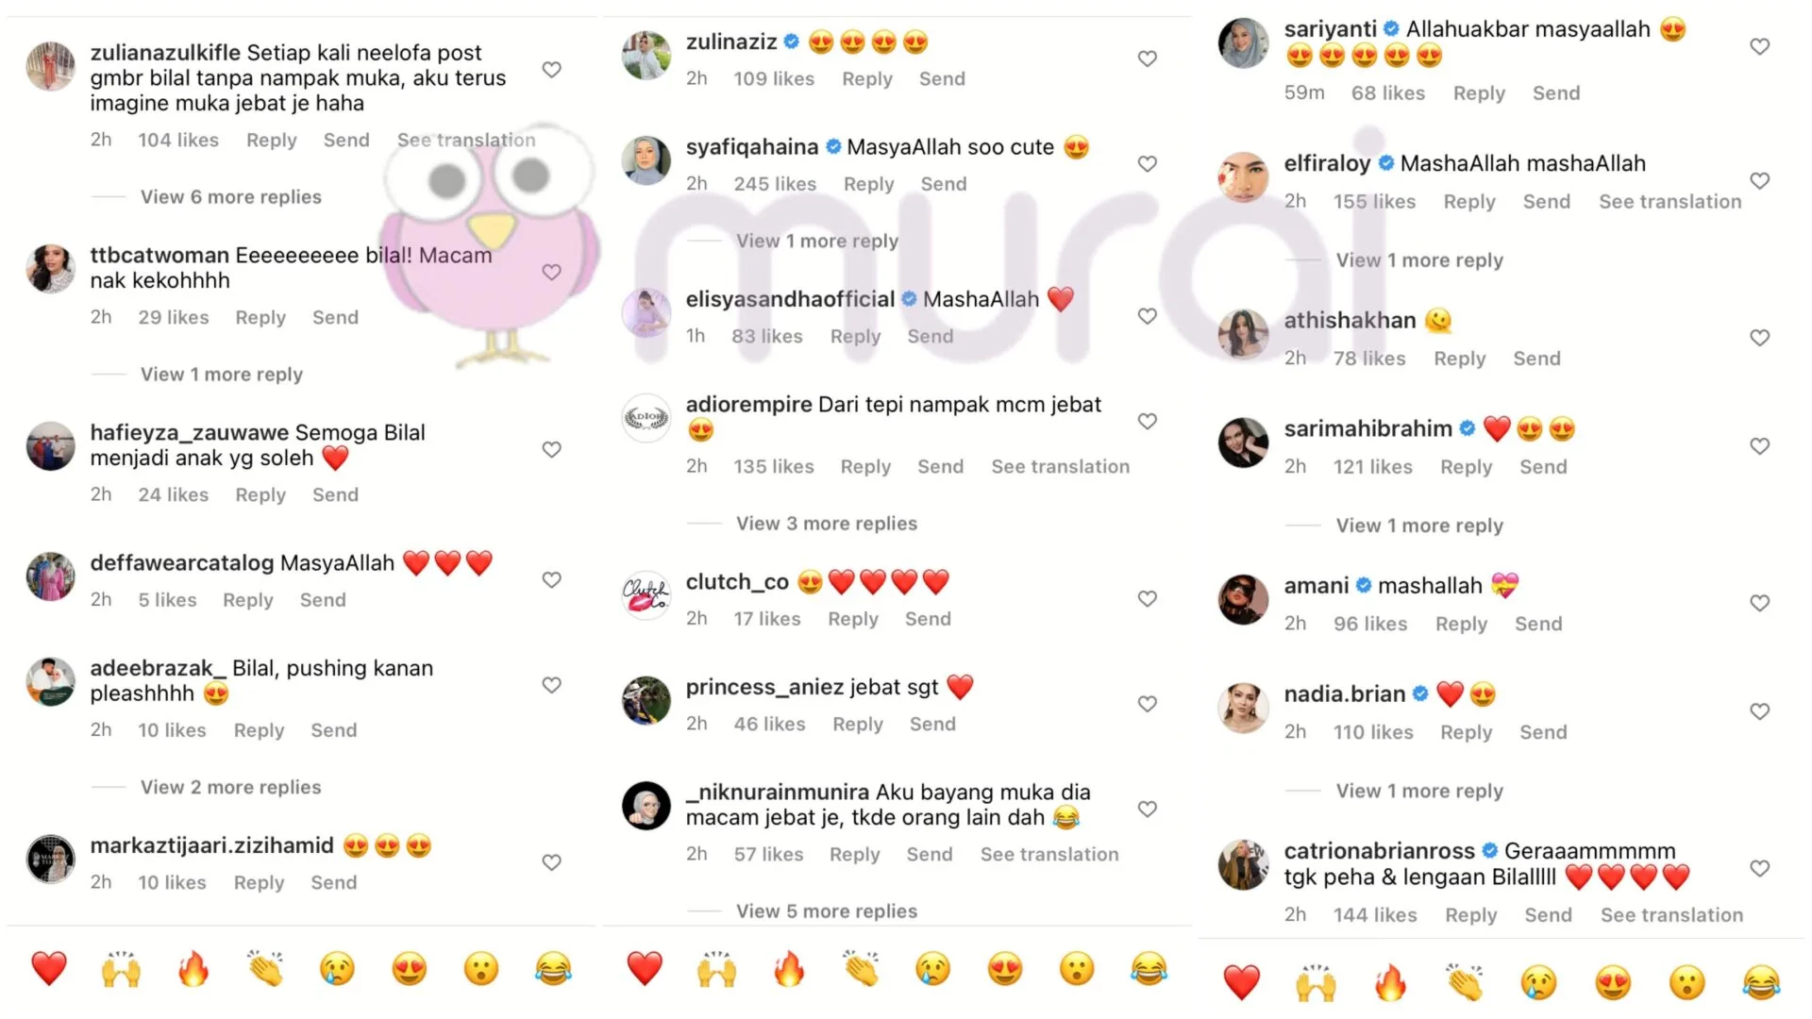Expand View 3 more replies under adiorempire
This screenshot has width=1812, height=1019.
[x=827, y=523]
